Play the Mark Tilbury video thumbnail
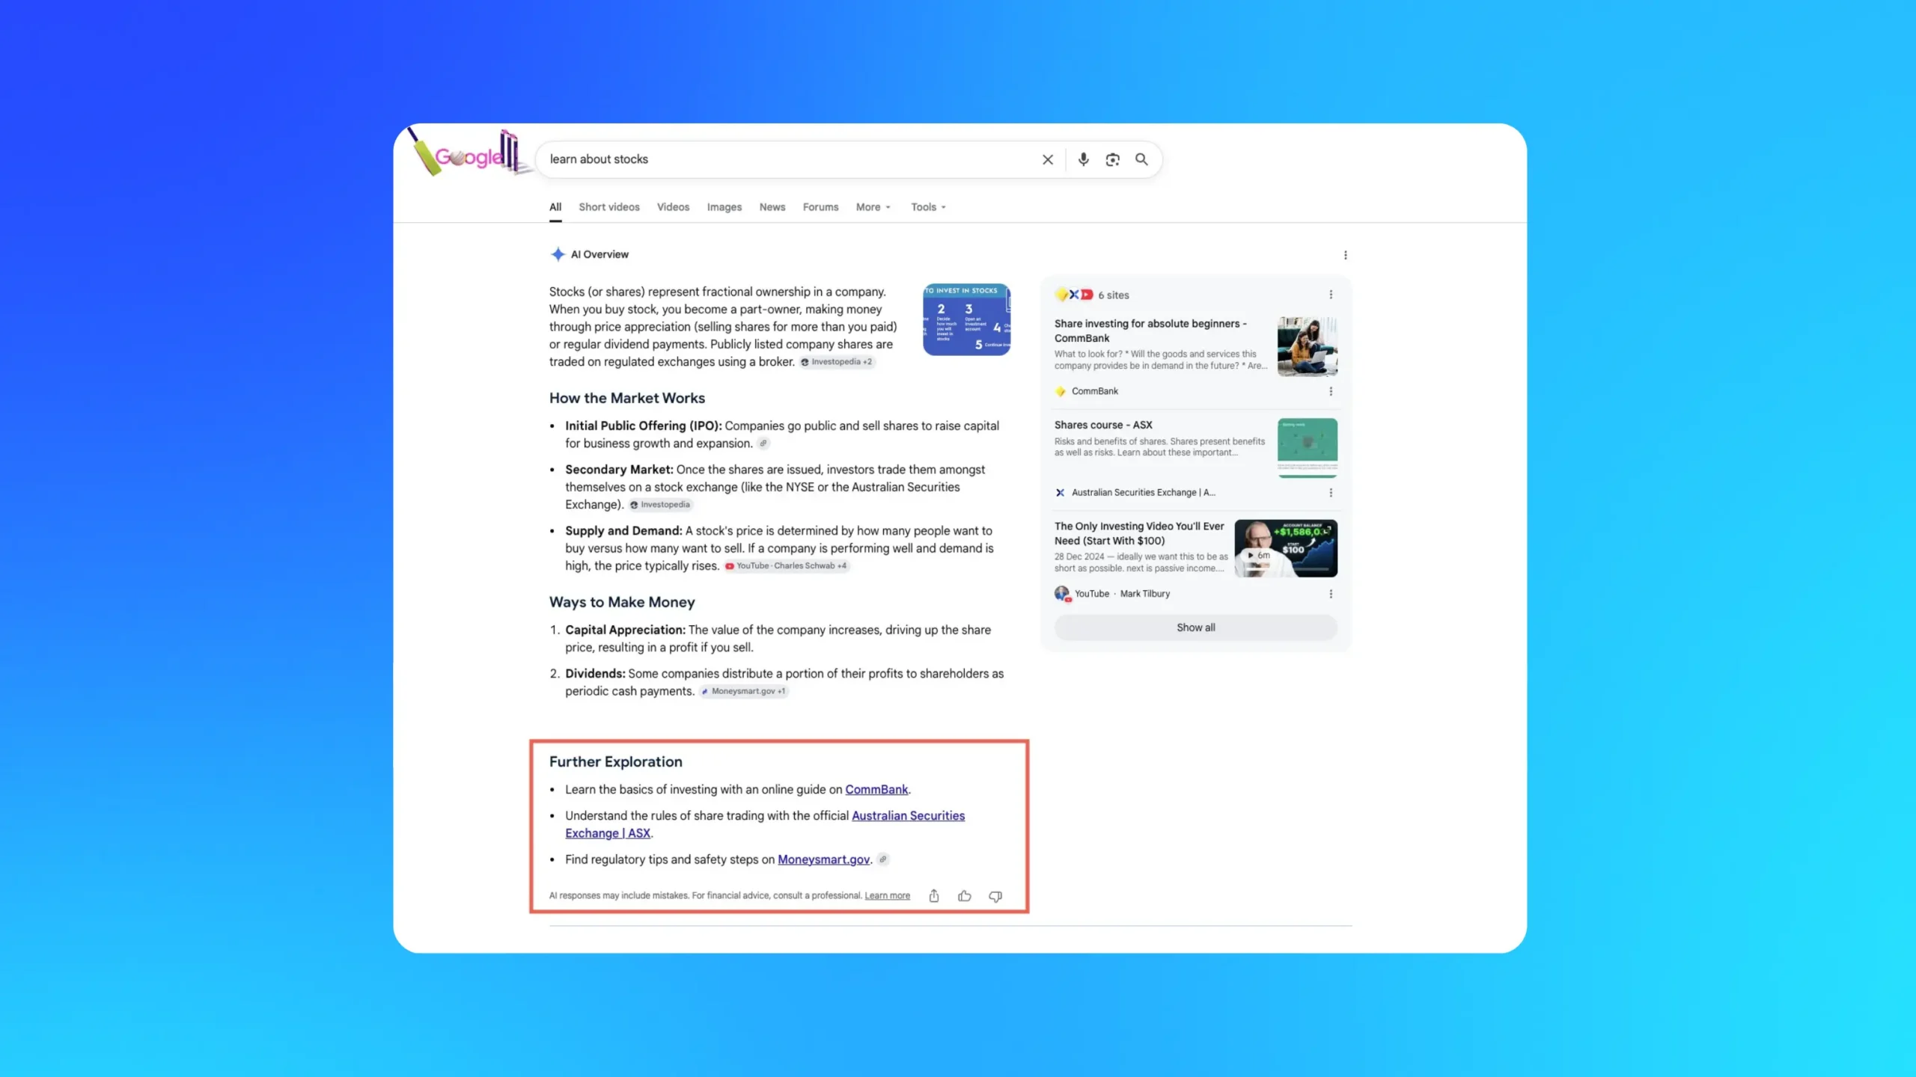1916x1077 pixels. [1286, 548]
